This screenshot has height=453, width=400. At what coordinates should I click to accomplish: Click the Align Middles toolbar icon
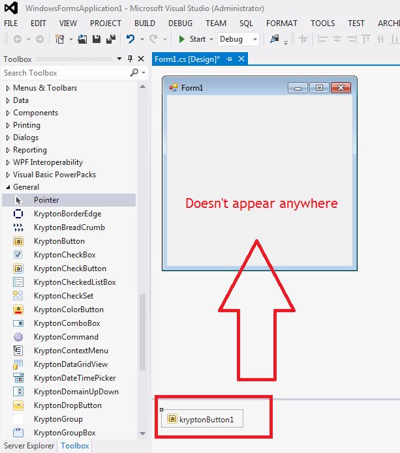tap(380, 39)
